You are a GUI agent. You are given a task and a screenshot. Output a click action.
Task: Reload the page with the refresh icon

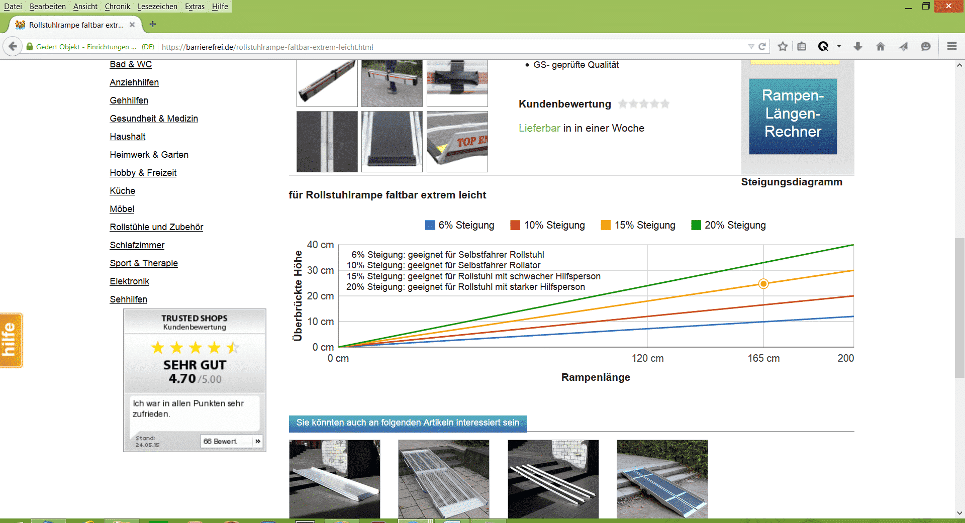(762, 47)
